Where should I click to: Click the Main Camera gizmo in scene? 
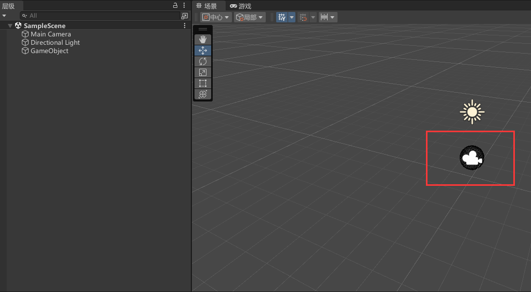(x=472, y=158)
